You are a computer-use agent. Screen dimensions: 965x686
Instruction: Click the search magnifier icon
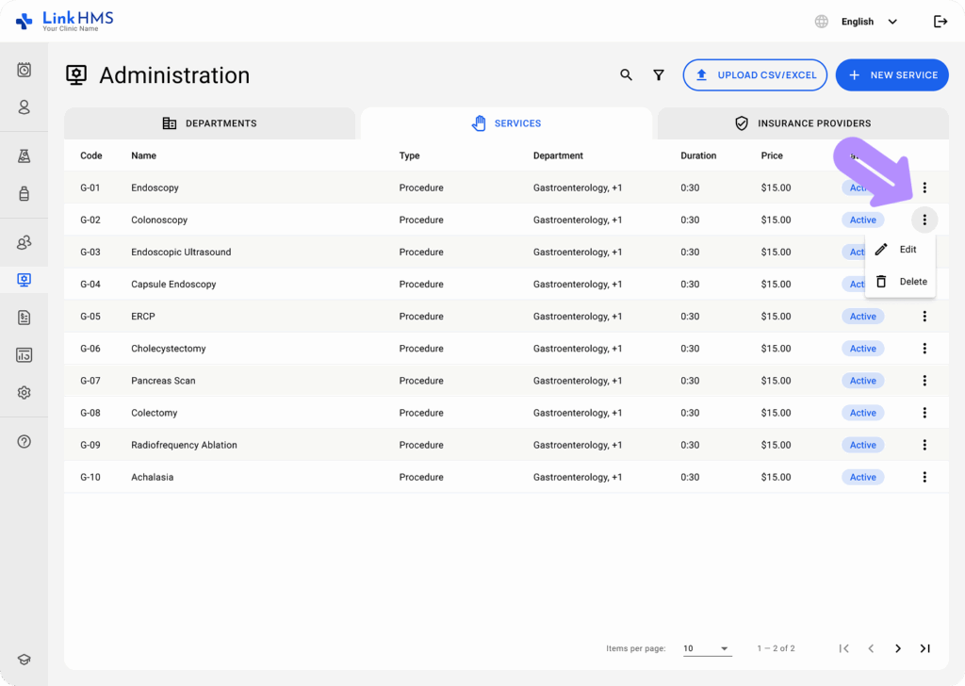[x=626, y=75]
